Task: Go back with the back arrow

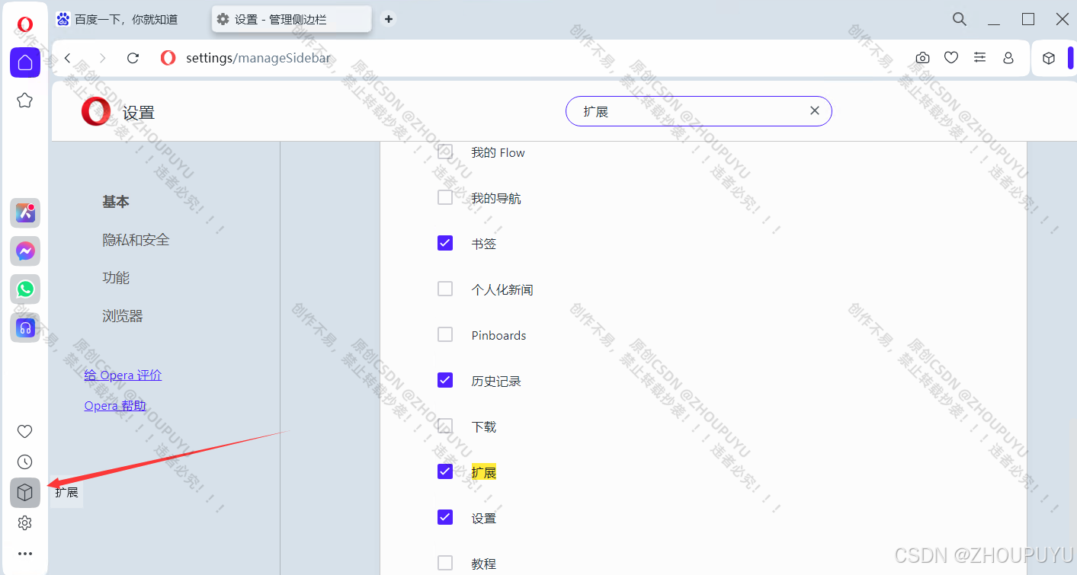Action: point(68,58)
